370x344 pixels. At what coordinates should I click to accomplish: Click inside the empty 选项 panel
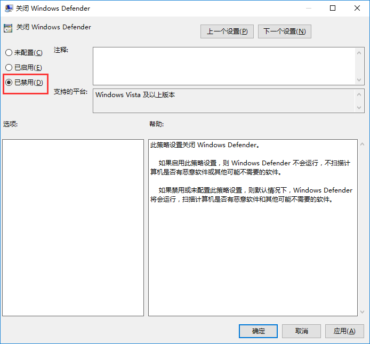point(73,227)
